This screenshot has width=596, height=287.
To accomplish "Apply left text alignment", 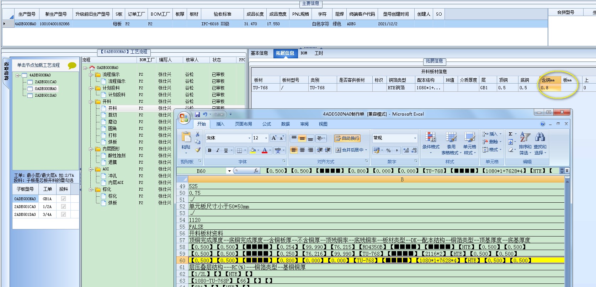I will [294, 150].
